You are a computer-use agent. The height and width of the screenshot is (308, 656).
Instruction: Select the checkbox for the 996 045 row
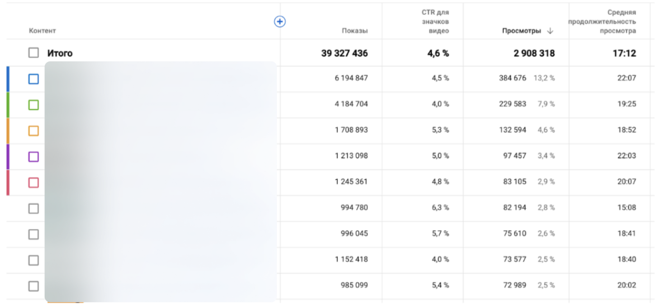pos(34,234)
